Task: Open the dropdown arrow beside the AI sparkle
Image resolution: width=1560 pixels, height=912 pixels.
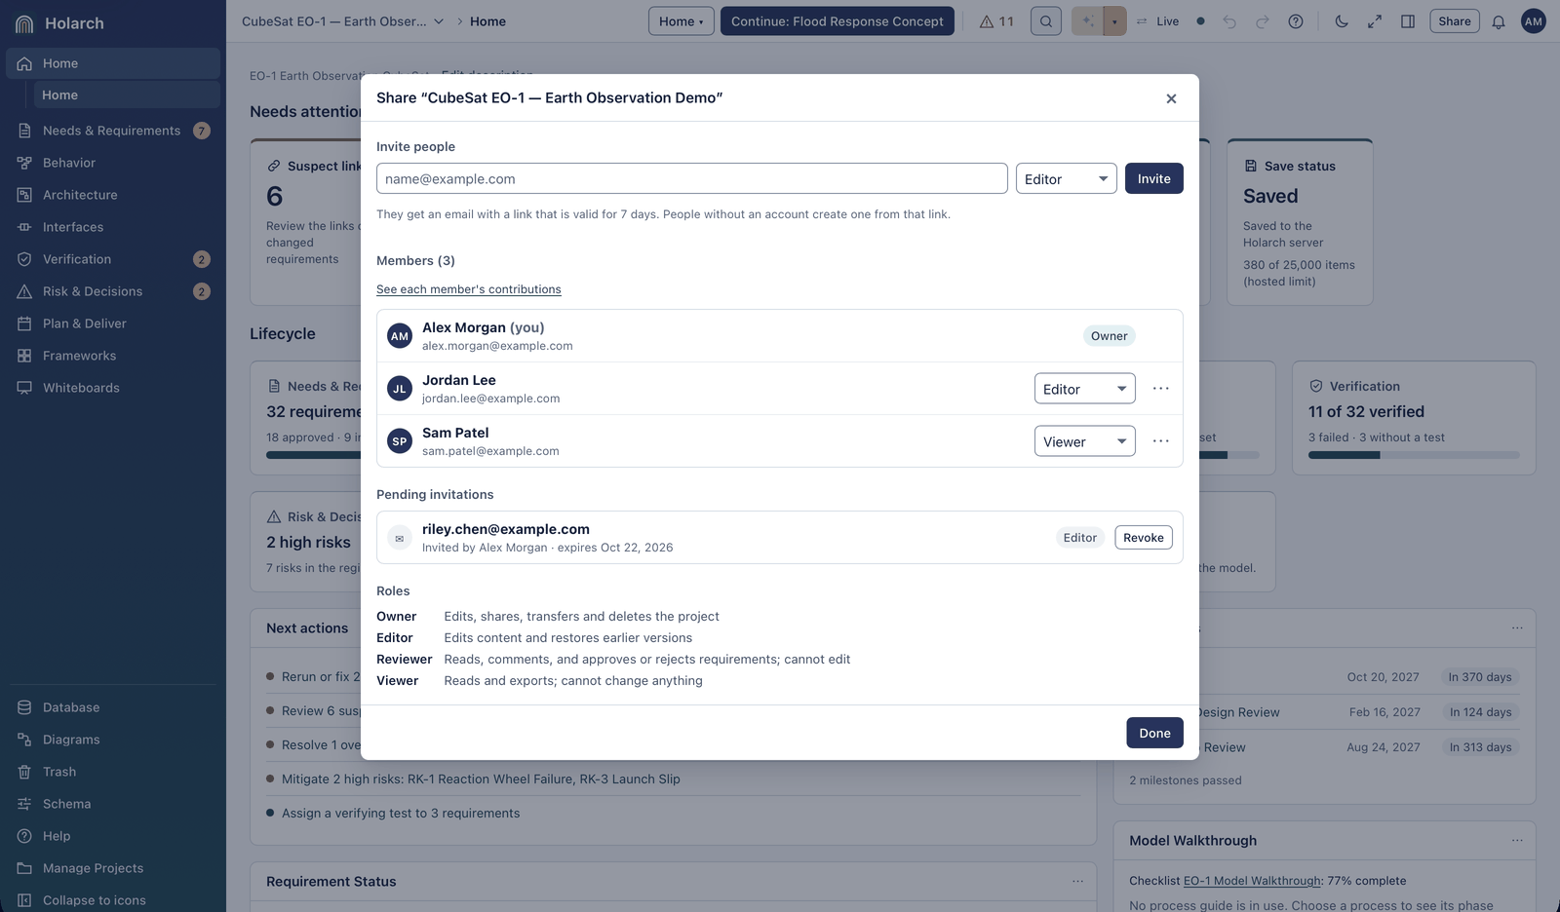Action: (1114, 21)
